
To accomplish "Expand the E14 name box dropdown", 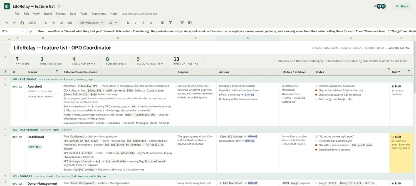I will point(23,31).
